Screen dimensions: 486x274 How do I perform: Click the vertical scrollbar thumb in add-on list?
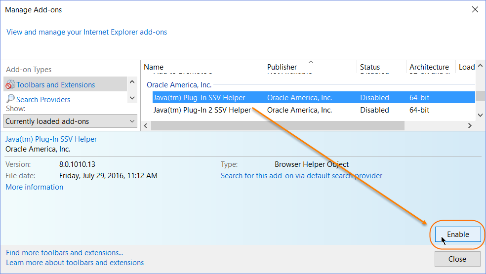(481, 96)
